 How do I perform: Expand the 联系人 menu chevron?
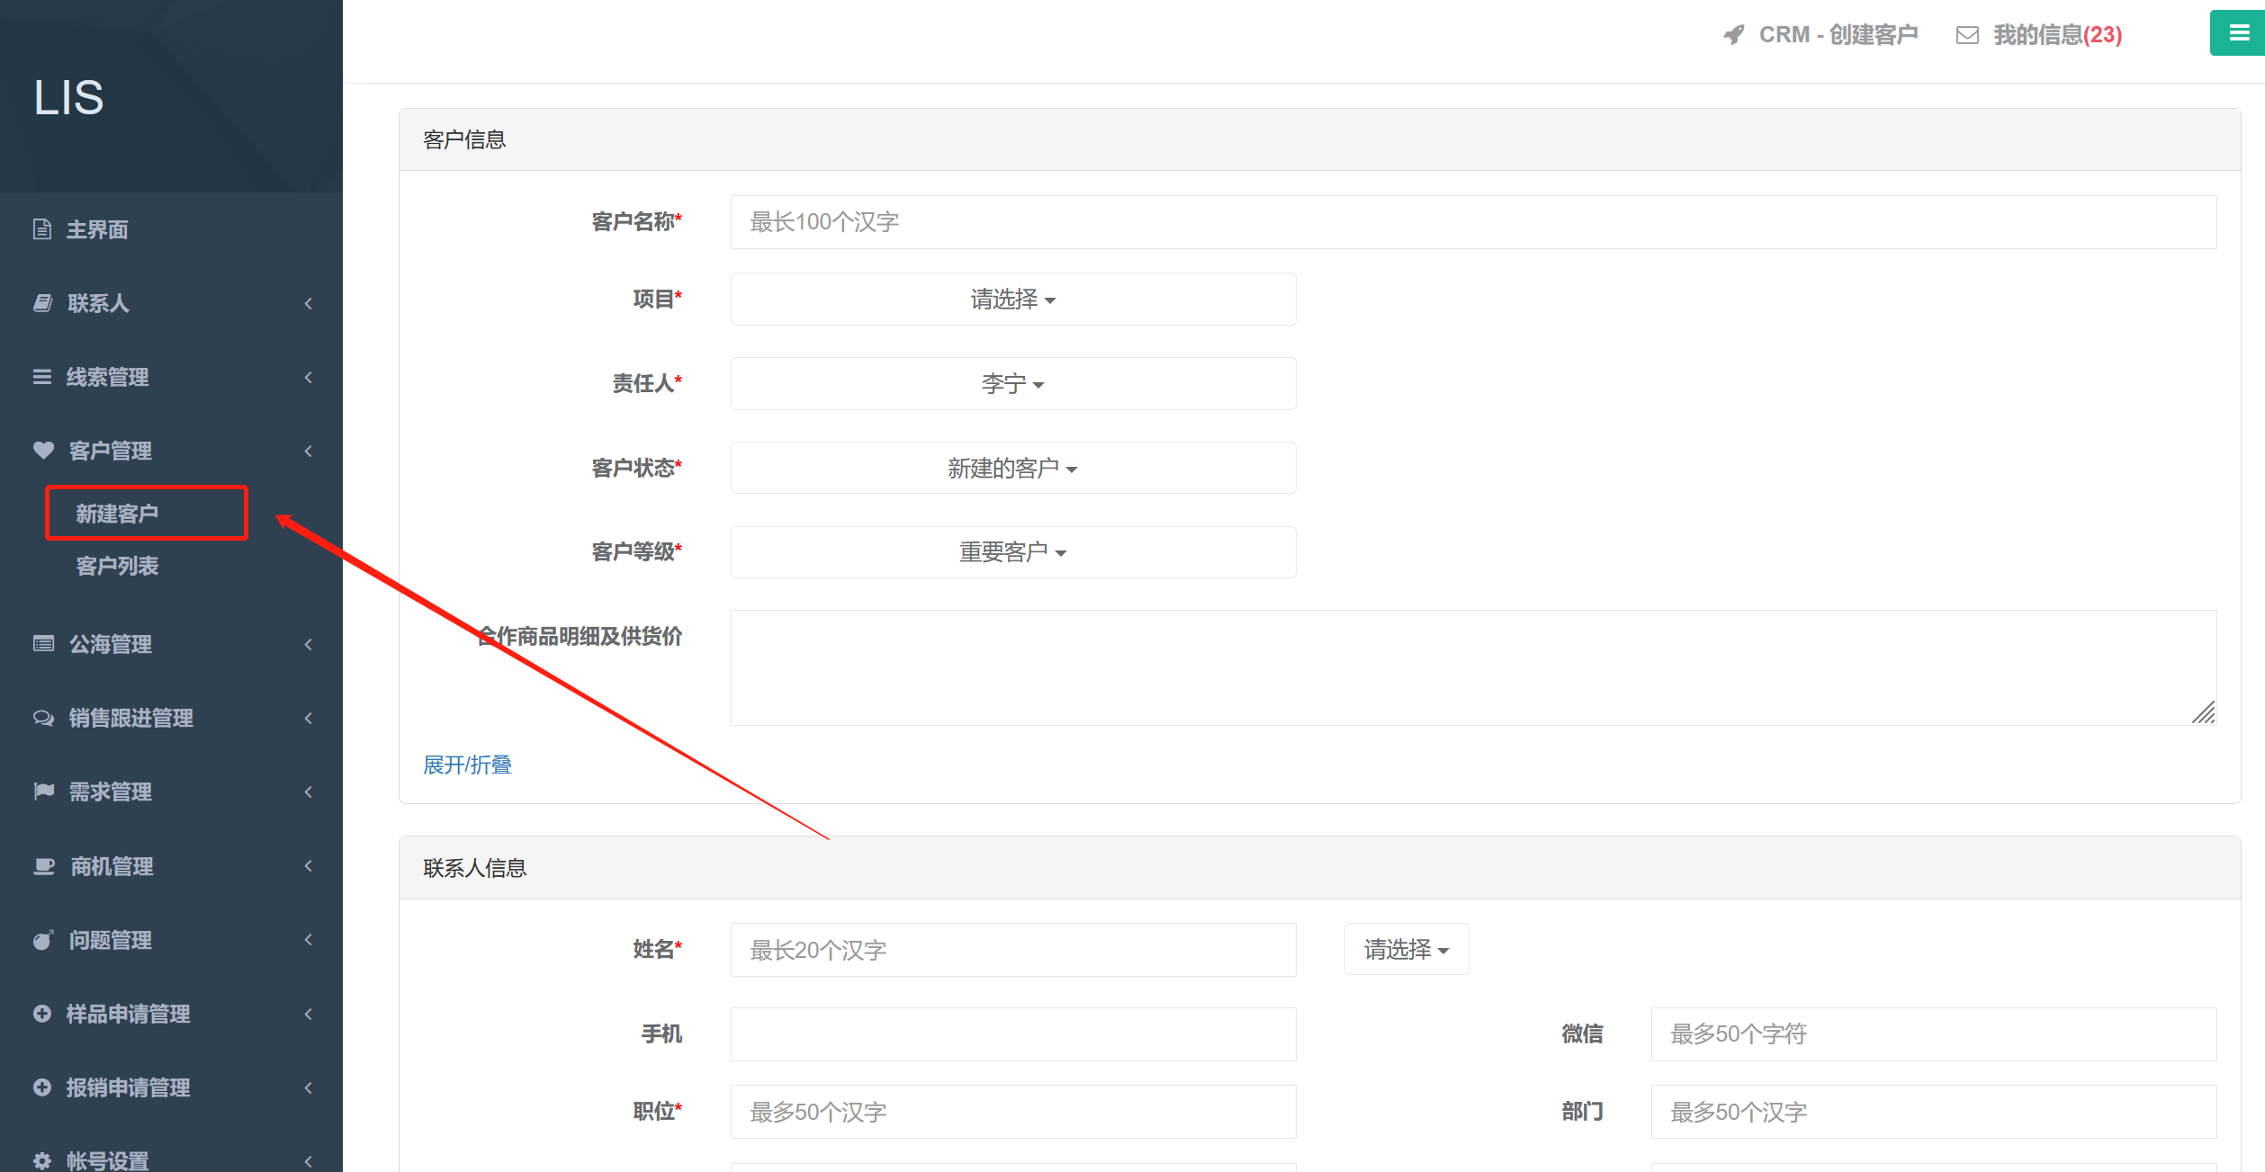pos(309,303)
